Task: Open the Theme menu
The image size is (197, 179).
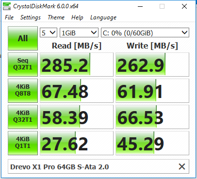Action: (x=56, y=17)
